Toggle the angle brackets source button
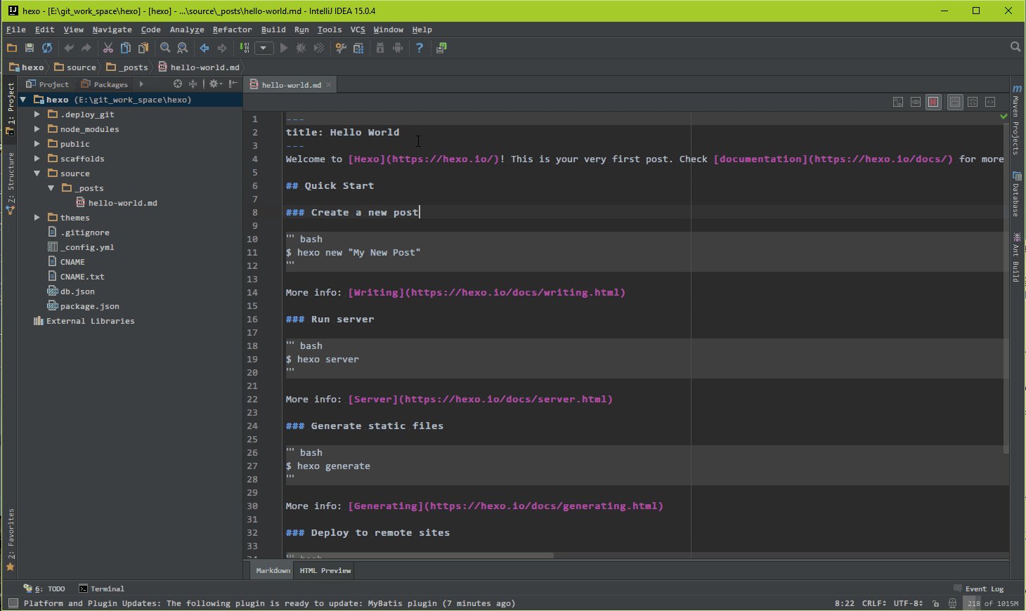This screenshot has width=1026, height=611. click(990, 102)
